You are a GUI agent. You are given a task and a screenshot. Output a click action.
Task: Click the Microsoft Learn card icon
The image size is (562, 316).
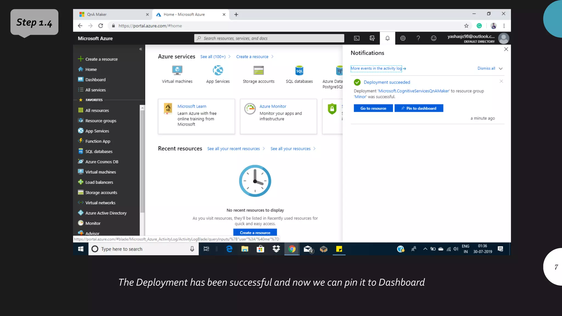pos(168,109)
